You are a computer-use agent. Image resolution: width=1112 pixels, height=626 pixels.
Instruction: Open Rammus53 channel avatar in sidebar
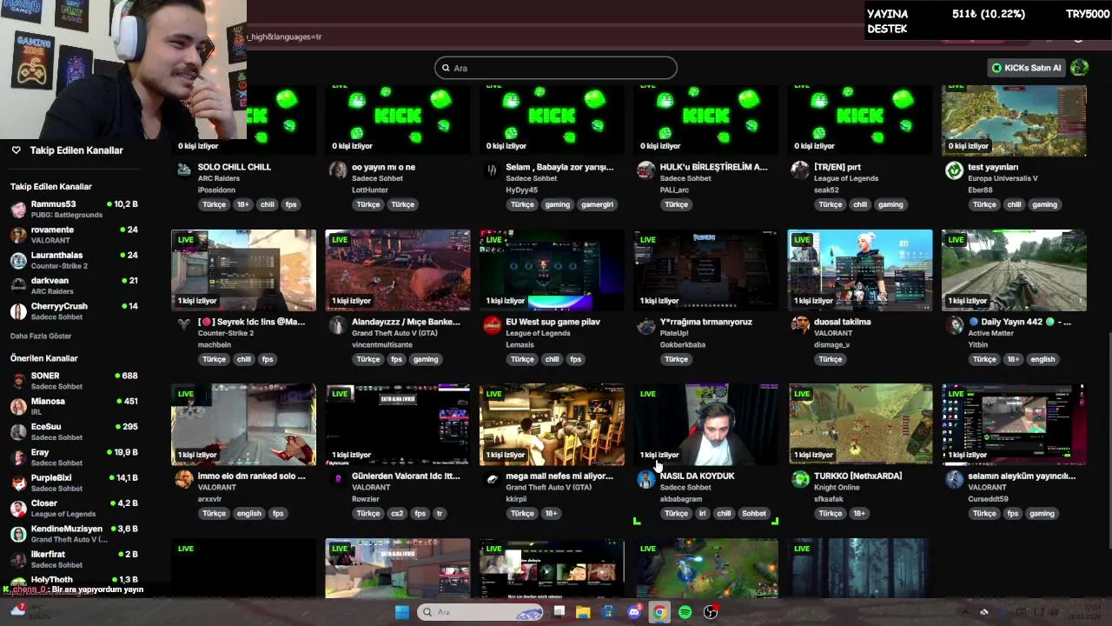pos(18,210)
